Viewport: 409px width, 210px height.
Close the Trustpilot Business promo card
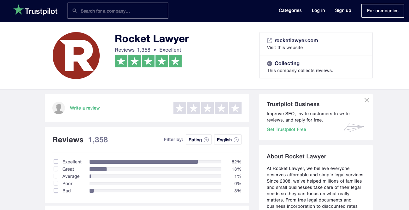[x=366, y=100]
